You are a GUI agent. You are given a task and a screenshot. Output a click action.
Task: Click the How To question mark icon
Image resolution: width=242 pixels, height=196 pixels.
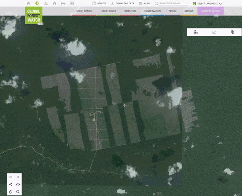pos(94,3)
